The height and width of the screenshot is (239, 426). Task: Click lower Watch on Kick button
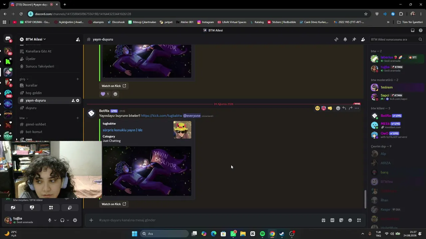click(x=114, y=204)
